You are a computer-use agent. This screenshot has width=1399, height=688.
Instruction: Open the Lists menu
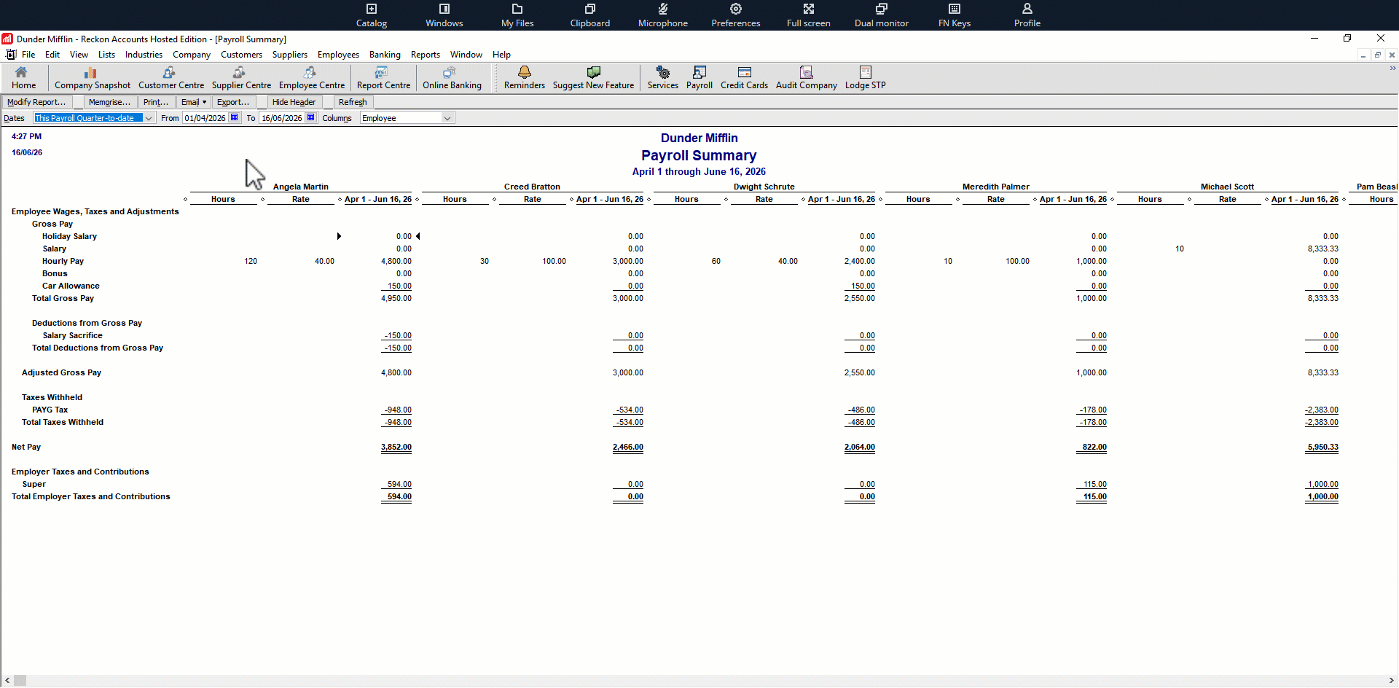pyautogui.click(x=106, y=55)
